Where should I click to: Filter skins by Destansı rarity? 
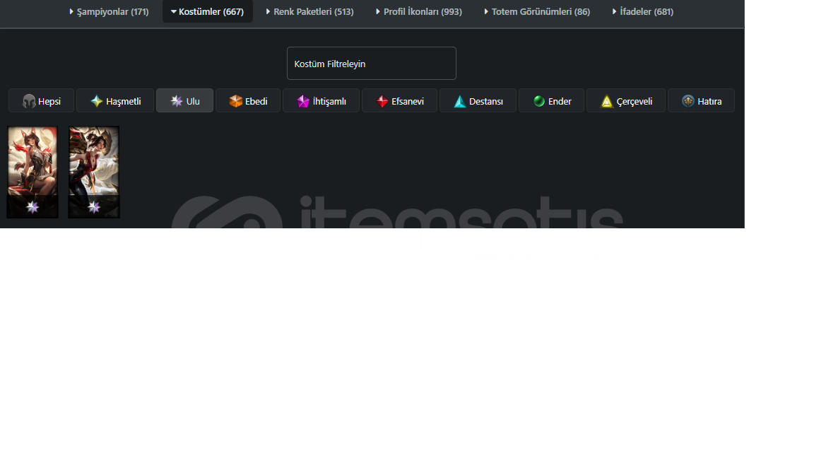pos(478,101)
